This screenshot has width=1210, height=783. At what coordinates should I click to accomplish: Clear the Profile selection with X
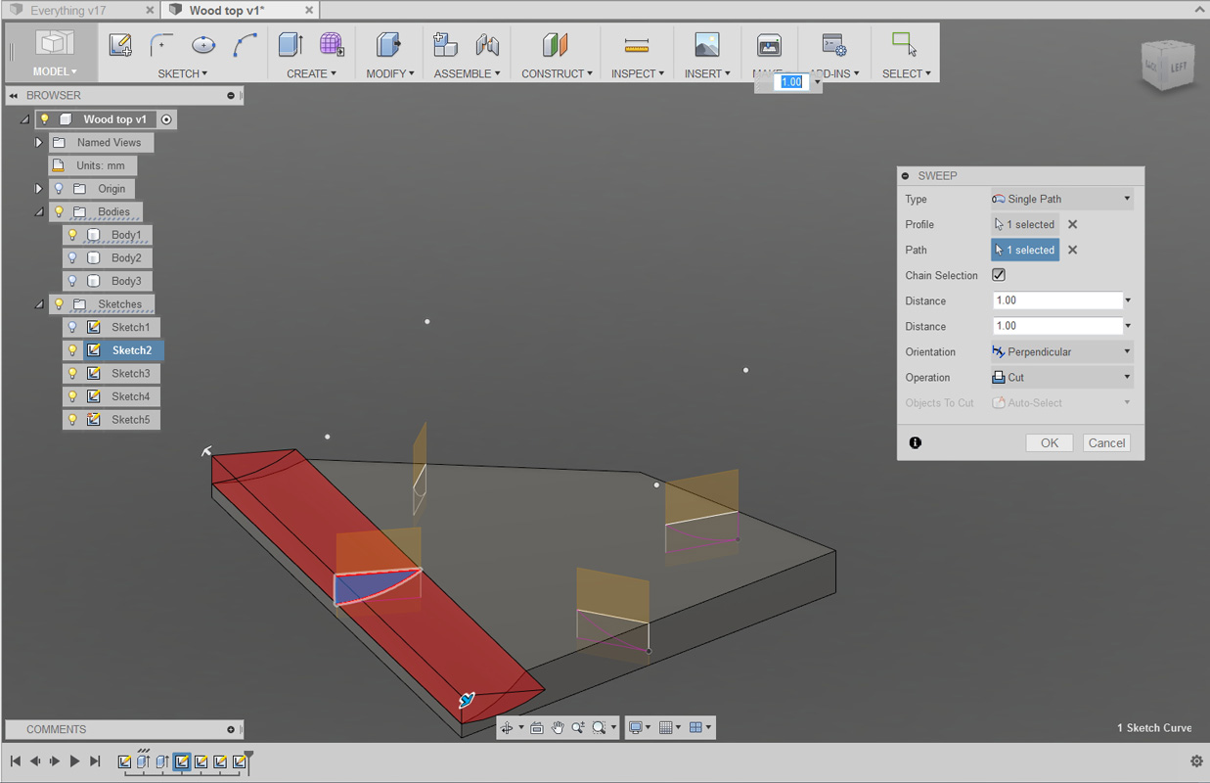1073,224
